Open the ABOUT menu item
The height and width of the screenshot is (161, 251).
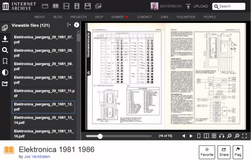[40, 17]
